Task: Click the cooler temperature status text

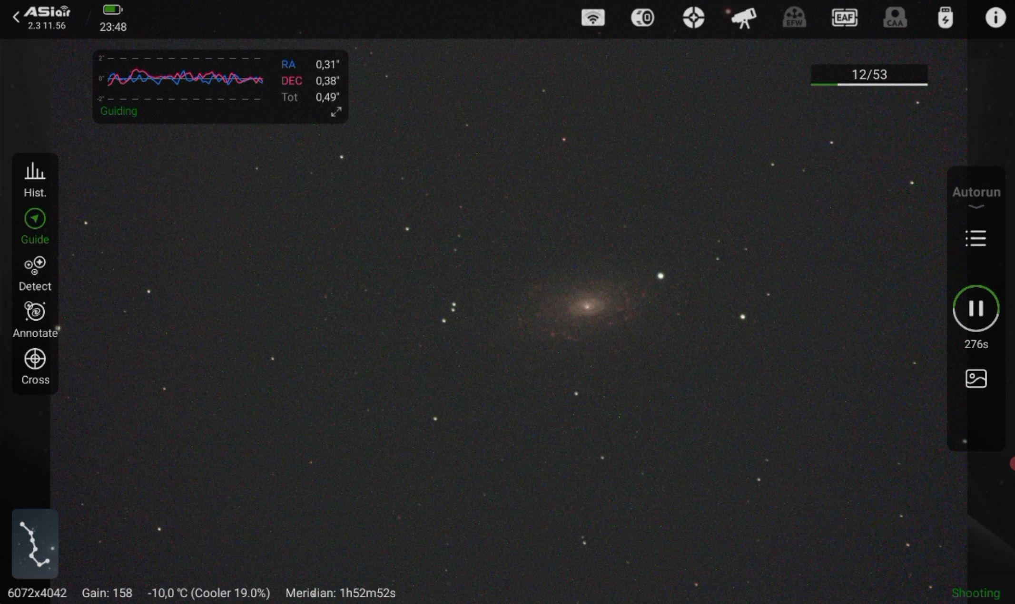Action: pos(208,593)
